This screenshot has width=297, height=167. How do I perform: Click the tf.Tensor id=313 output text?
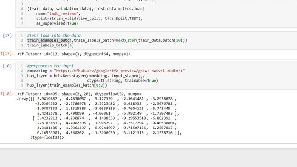tap(74, 54)
